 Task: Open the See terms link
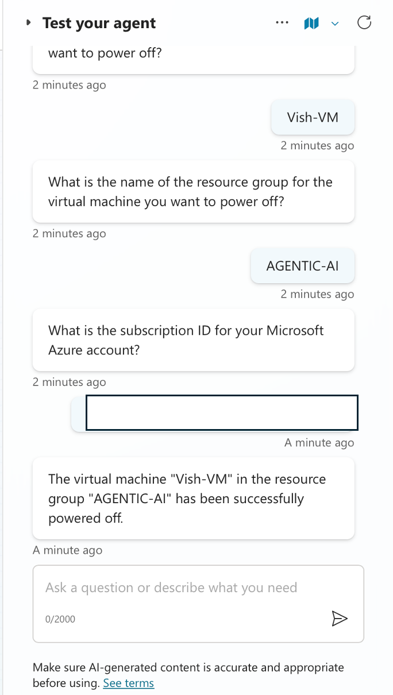[129, 683]
